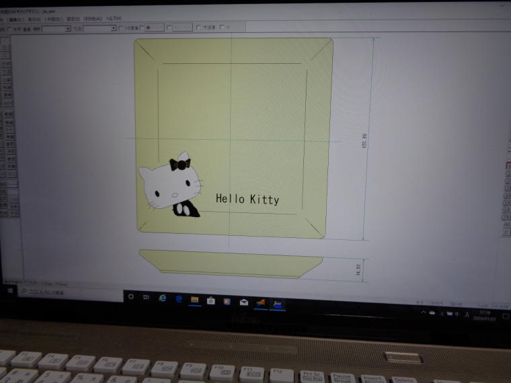This screenshot has height=383, width=511.
Task: Show hidden system tray icons
Action: [x=424, y=312]
